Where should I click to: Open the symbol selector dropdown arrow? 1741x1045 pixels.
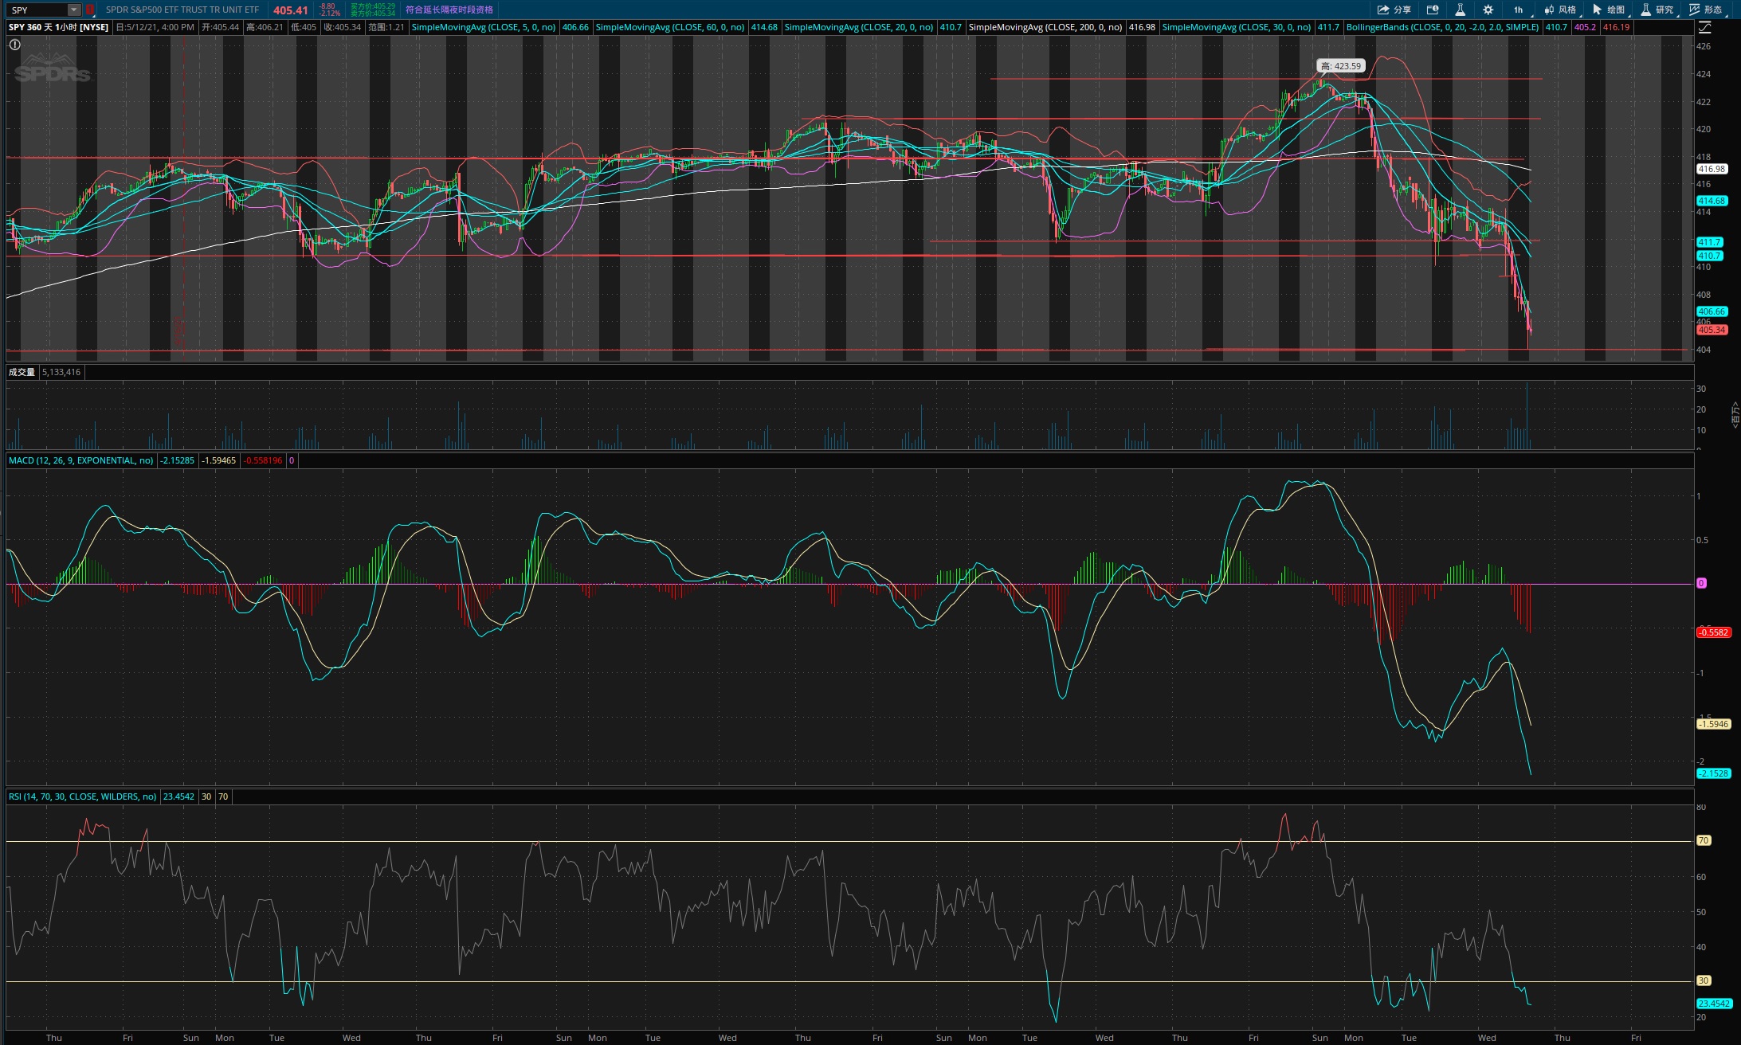pyautogui.click(x=74, y=10)
